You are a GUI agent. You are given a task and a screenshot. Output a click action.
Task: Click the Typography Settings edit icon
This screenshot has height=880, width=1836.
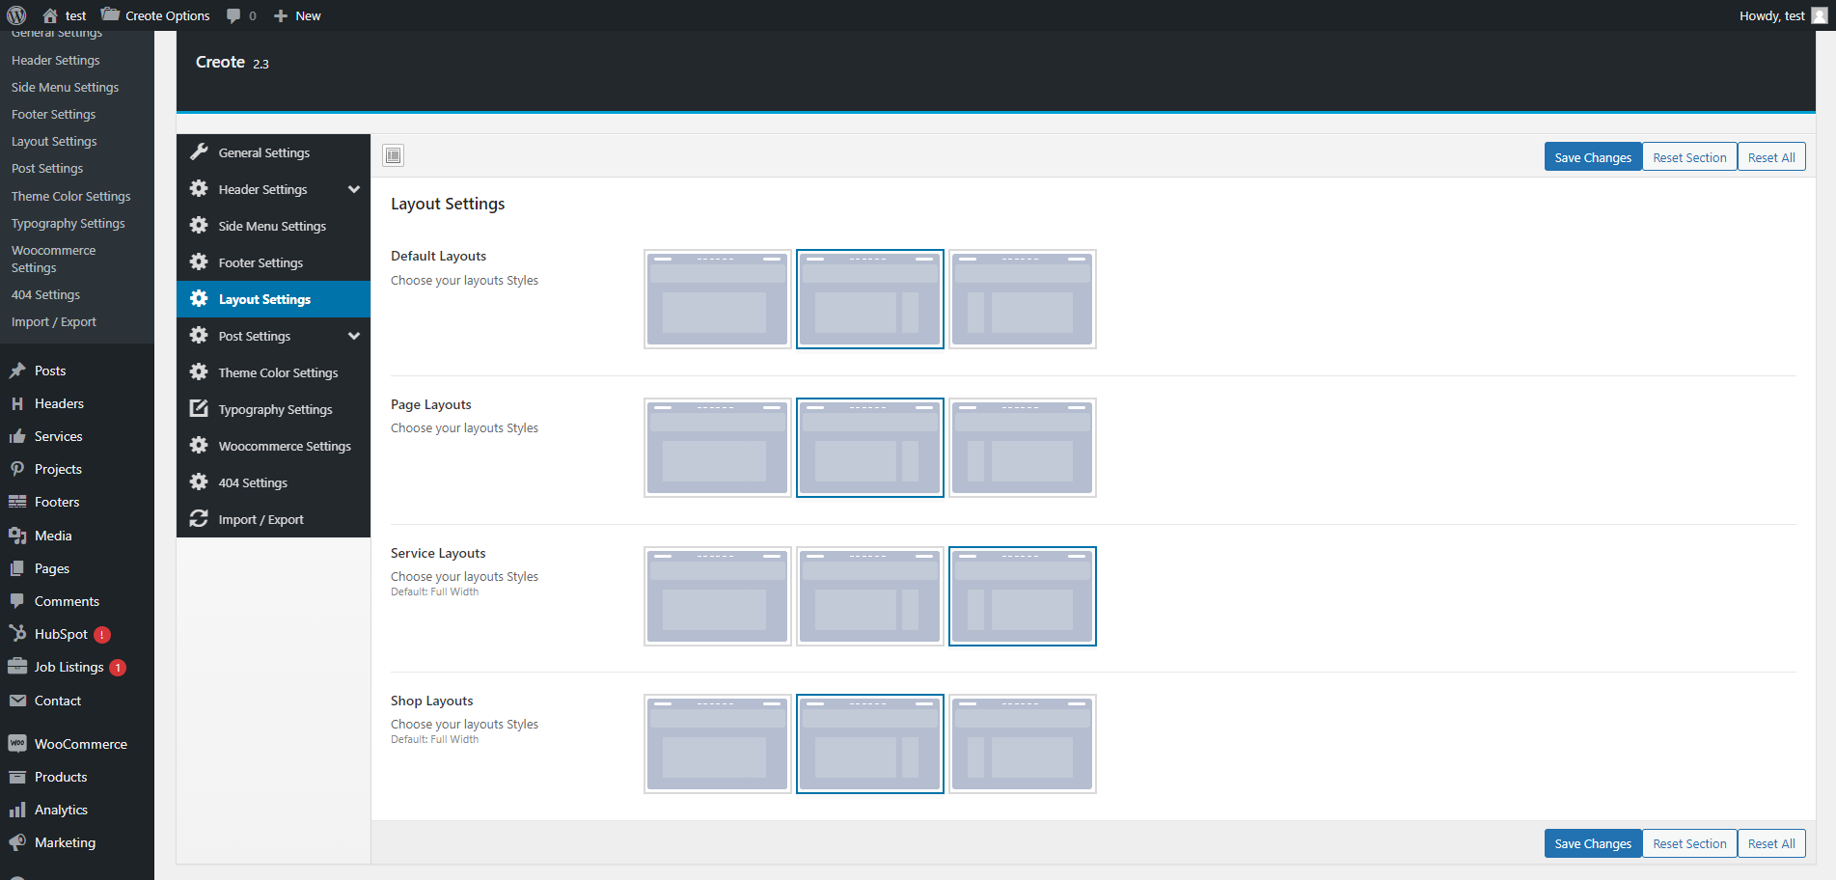click(199, 409)
